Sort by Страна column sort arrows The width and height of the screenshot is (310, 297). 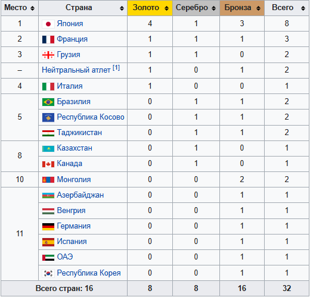coord(122,8)
